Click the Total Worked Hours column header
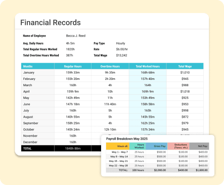Image resolution: width=224 pixels, height=185 pixels. coord(148,66)
